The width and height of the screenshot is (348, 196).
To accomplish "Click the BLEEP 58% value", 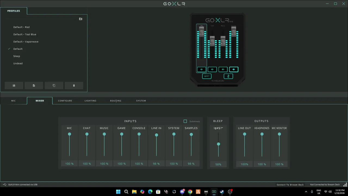I will pyautogui.click(x=218, y=164).
